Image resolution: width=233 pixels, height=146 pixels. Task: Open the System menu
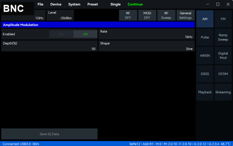[74, 4]
